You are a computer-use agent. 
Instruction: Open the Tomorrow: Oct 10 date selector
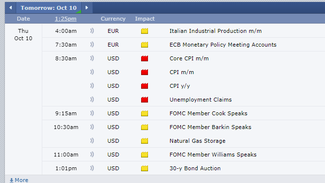[49, 8]
